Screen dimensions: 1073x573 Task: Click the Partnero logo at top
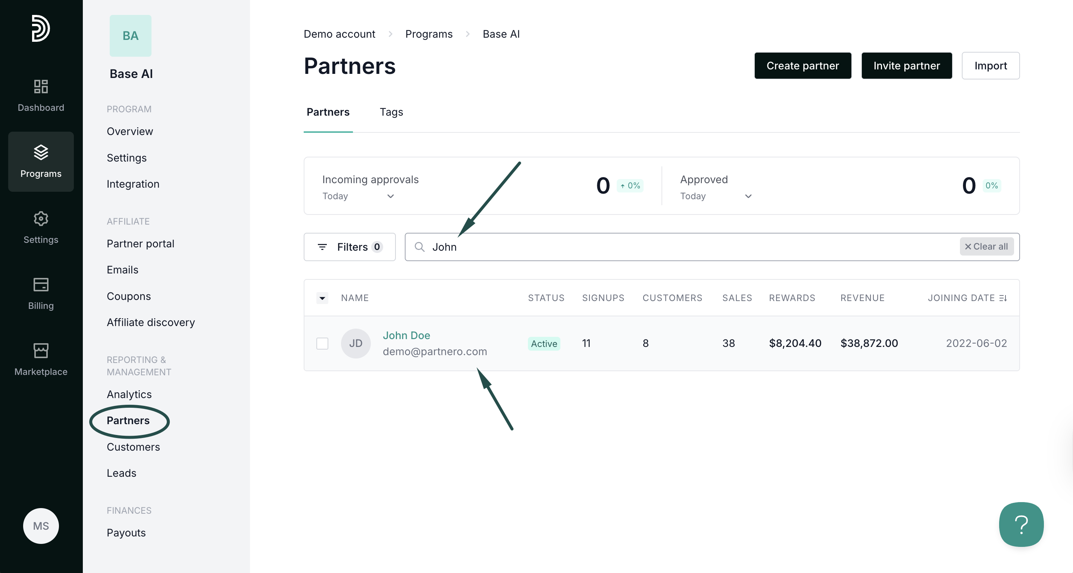coord(41,28)
